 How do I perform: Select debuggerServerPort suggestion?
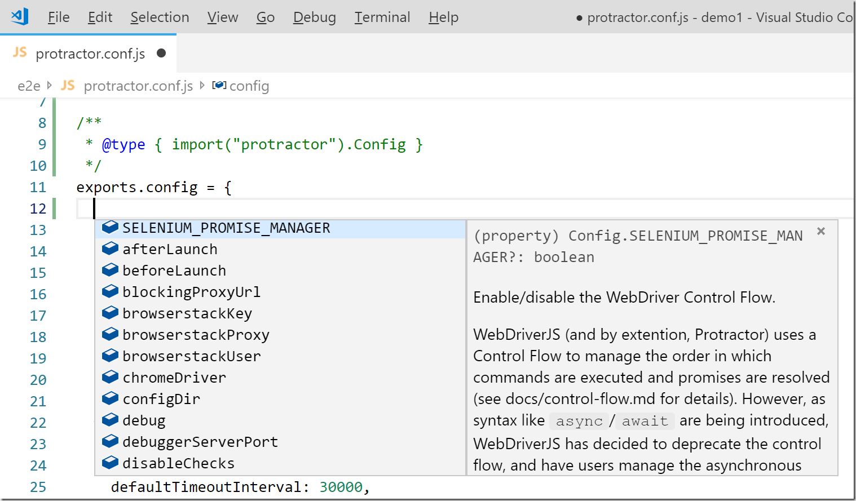coord(280,442)
